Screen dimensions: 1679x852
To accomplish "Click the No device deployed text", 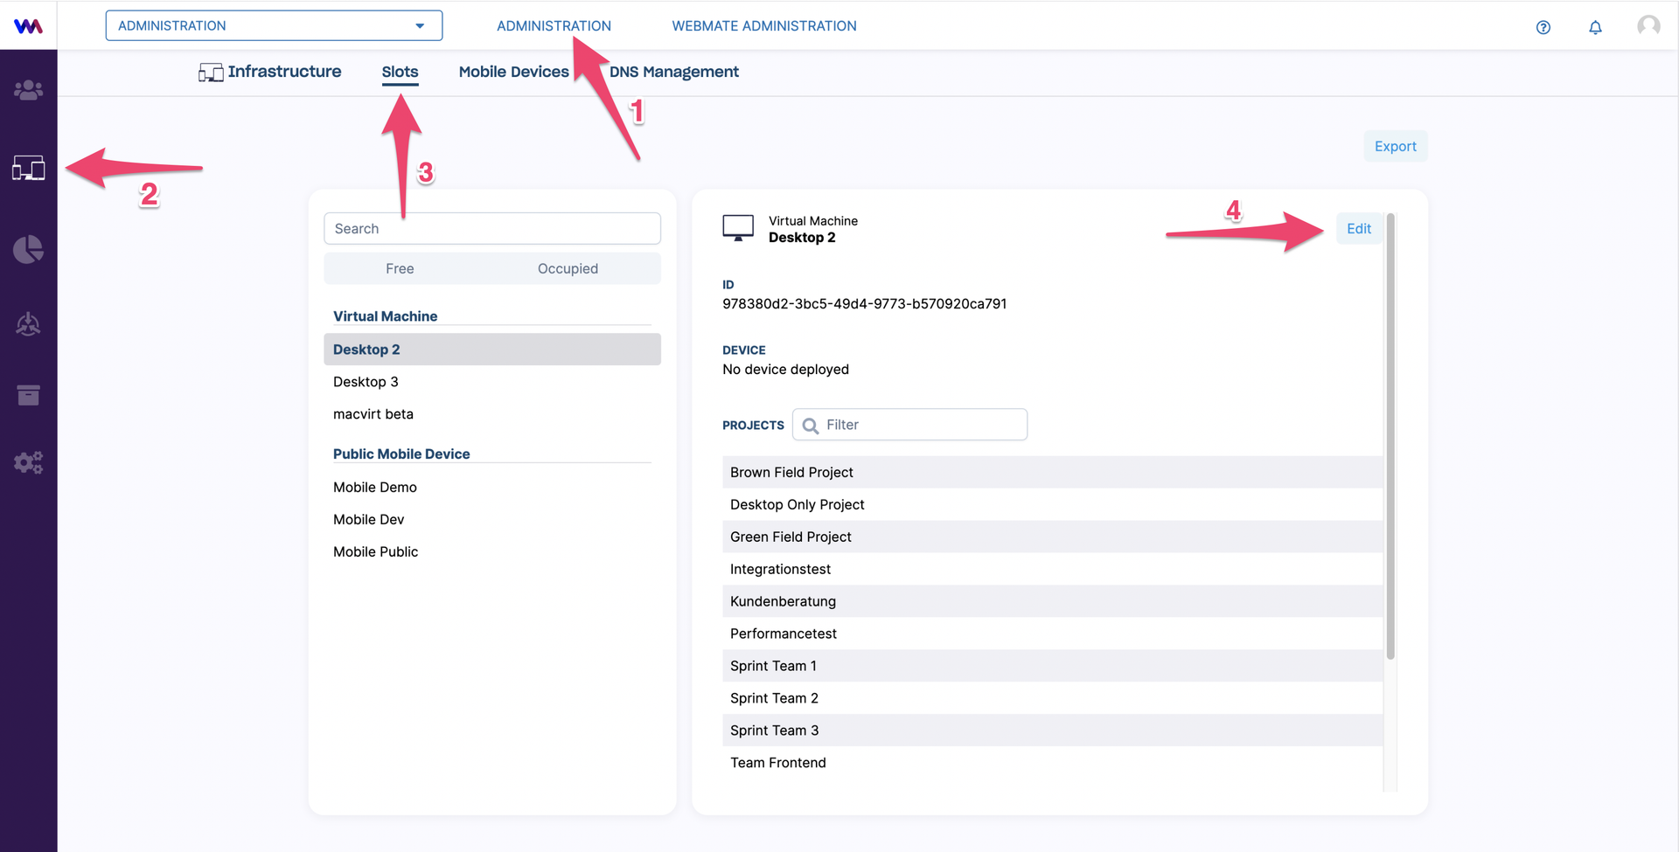I will [x=785, y=370].
